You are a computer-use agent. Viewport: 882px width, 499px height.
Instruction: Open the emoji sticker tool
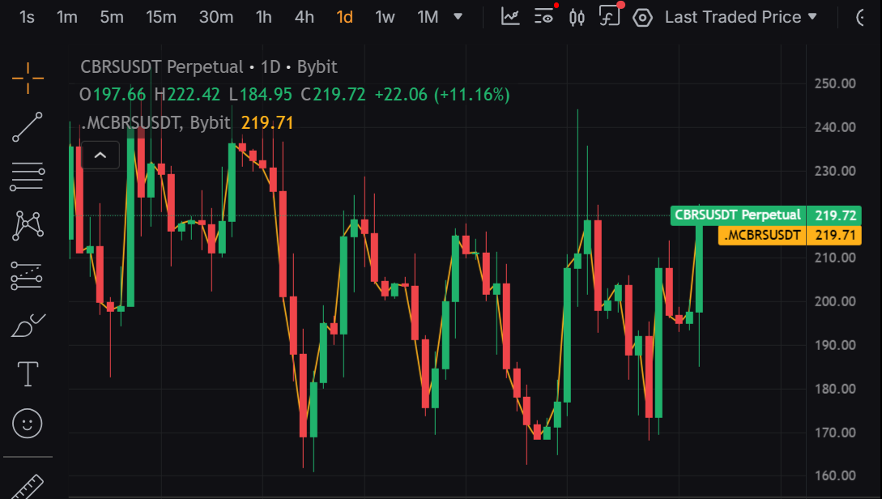[28, 423]
